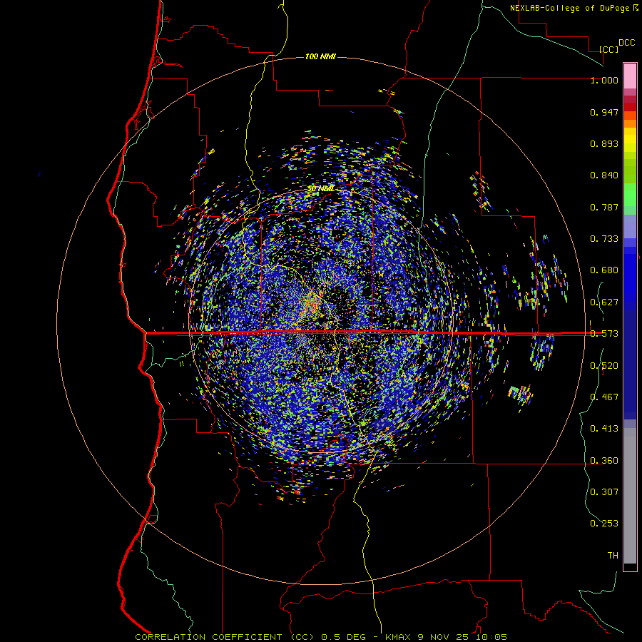
Task: Click the TH threshold label
Action: pos(613,555)
